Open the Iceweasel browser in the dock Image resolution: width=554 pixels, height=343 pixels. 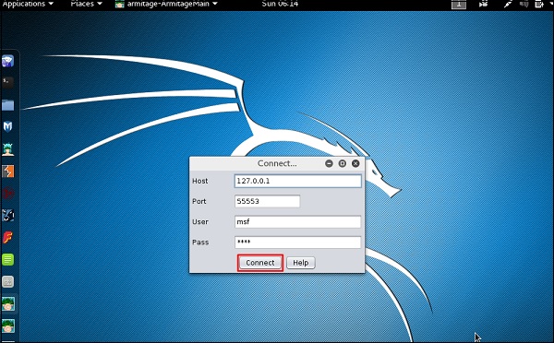[7, 61]
